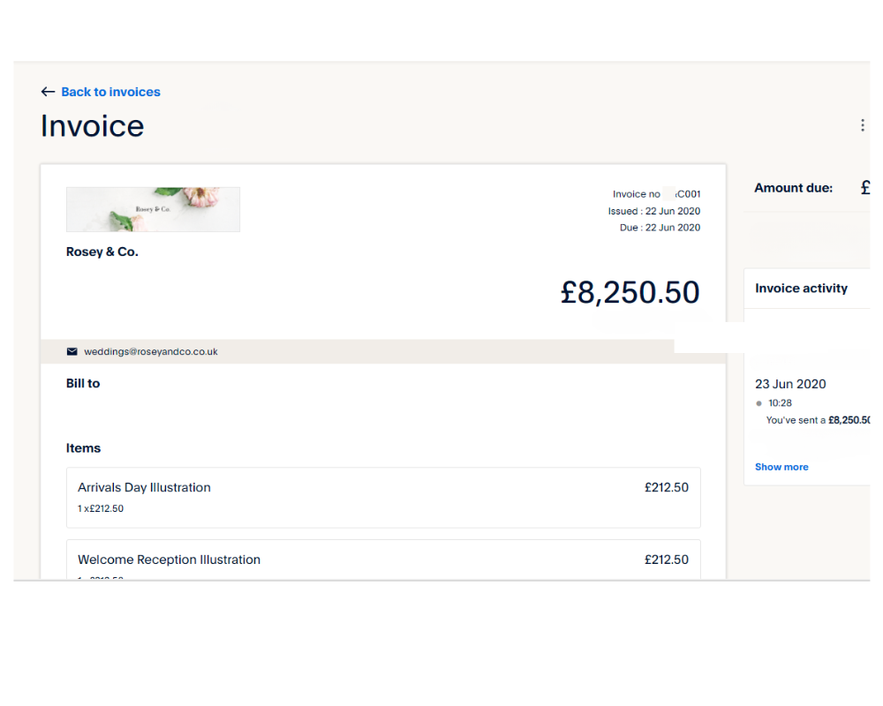The width and height of the screenshot is (883, 706).
Task: Click weddings@roseyandco.co.uk email address
Action: click(x=151, y=351)
